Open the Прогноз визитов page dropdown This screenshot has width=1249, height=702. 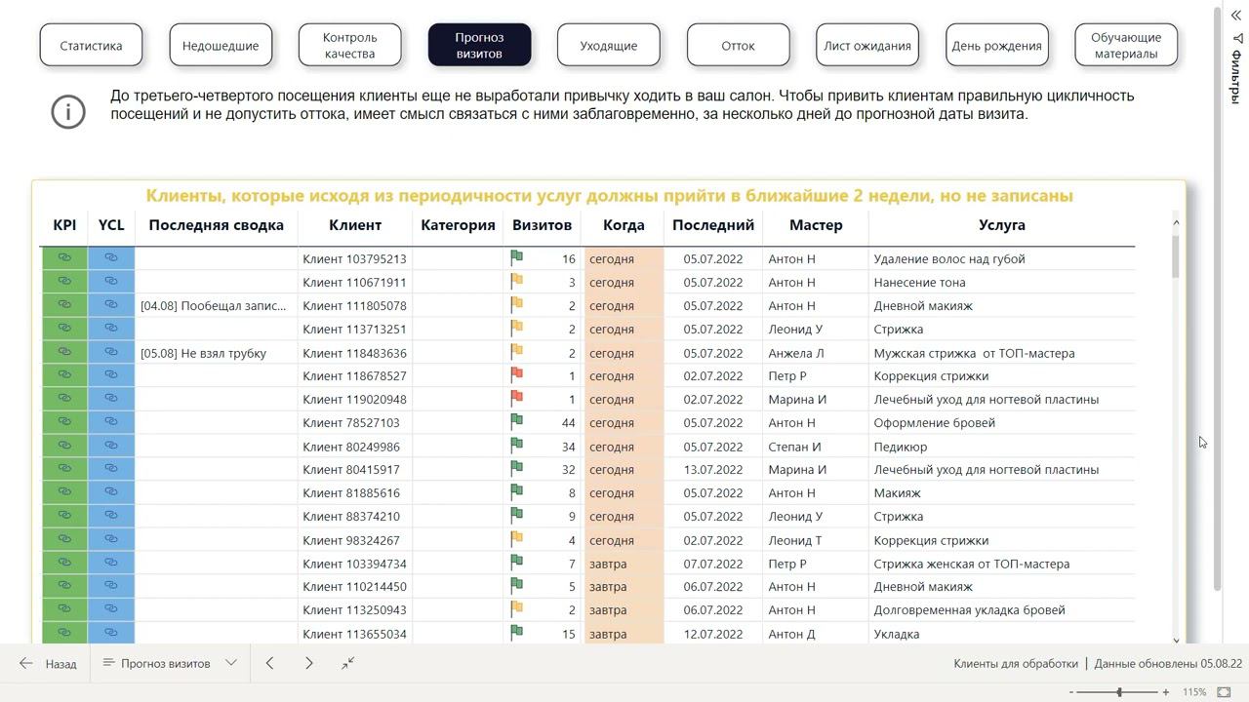(x=231, y=663)
